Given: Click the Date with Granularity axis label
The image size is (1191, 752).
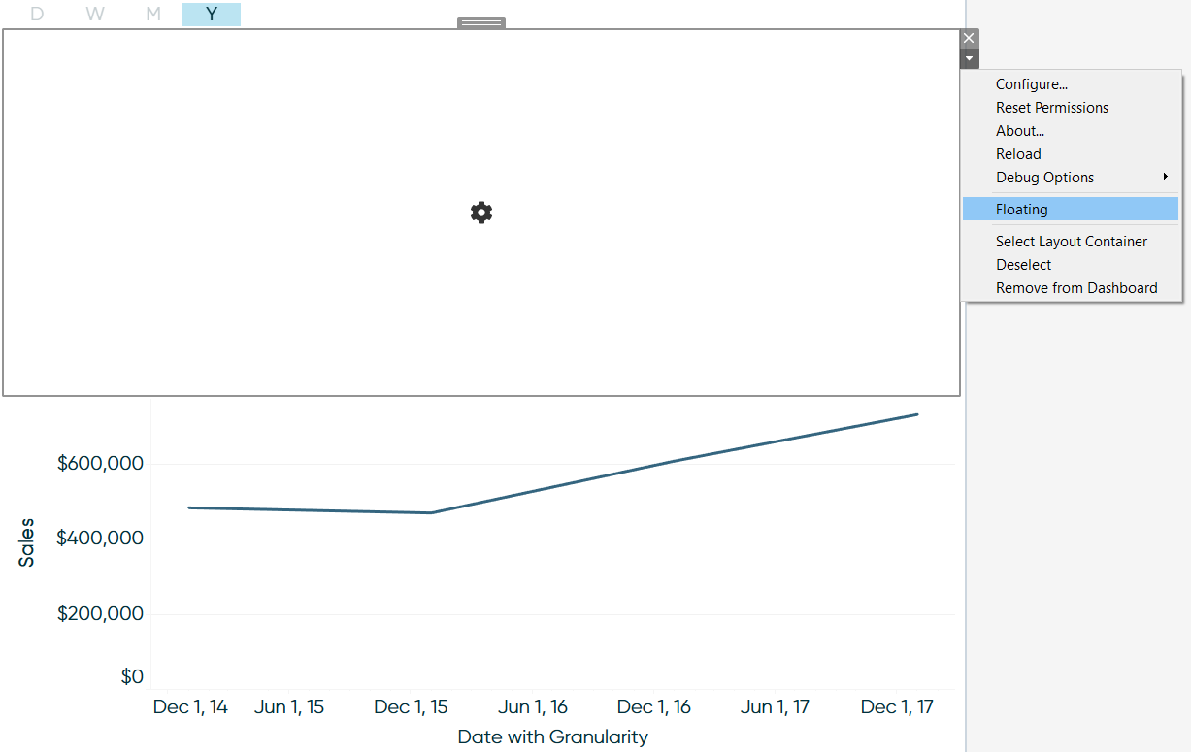Looking at the screenshot, I should (551, 737).
